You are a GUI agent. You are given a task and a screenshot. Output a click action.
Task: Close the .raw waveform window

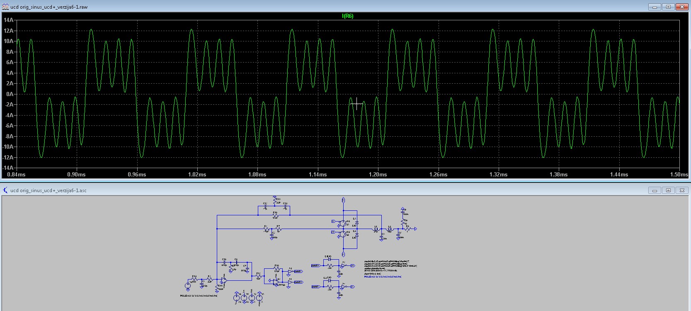(682, 7)
